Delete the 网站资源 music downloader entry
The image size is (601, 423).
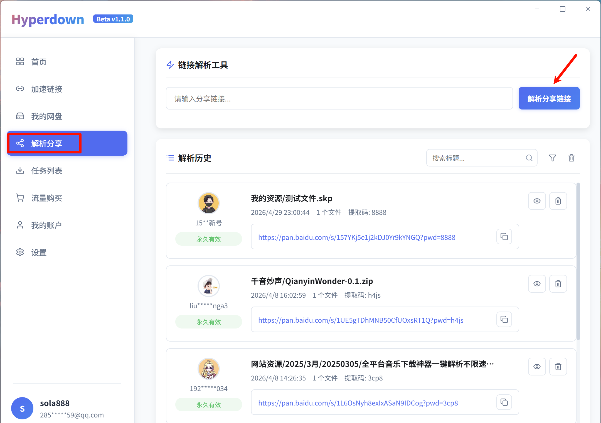pos(558,367)
